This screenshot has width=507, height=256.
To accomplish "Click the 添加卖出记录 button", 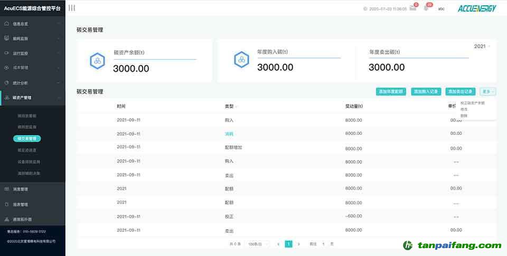I will [x=460, y=92].
